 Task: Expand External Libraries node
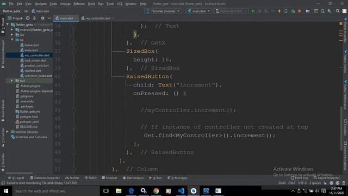tap(8, 132)
